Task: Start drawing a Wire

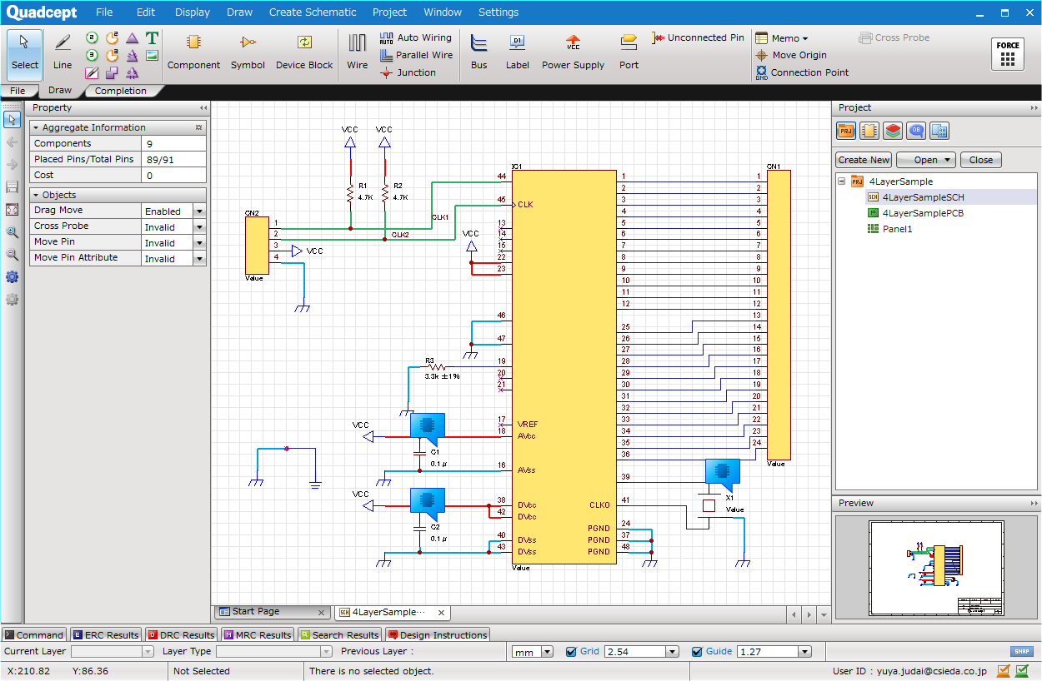Action: [357, 52]
